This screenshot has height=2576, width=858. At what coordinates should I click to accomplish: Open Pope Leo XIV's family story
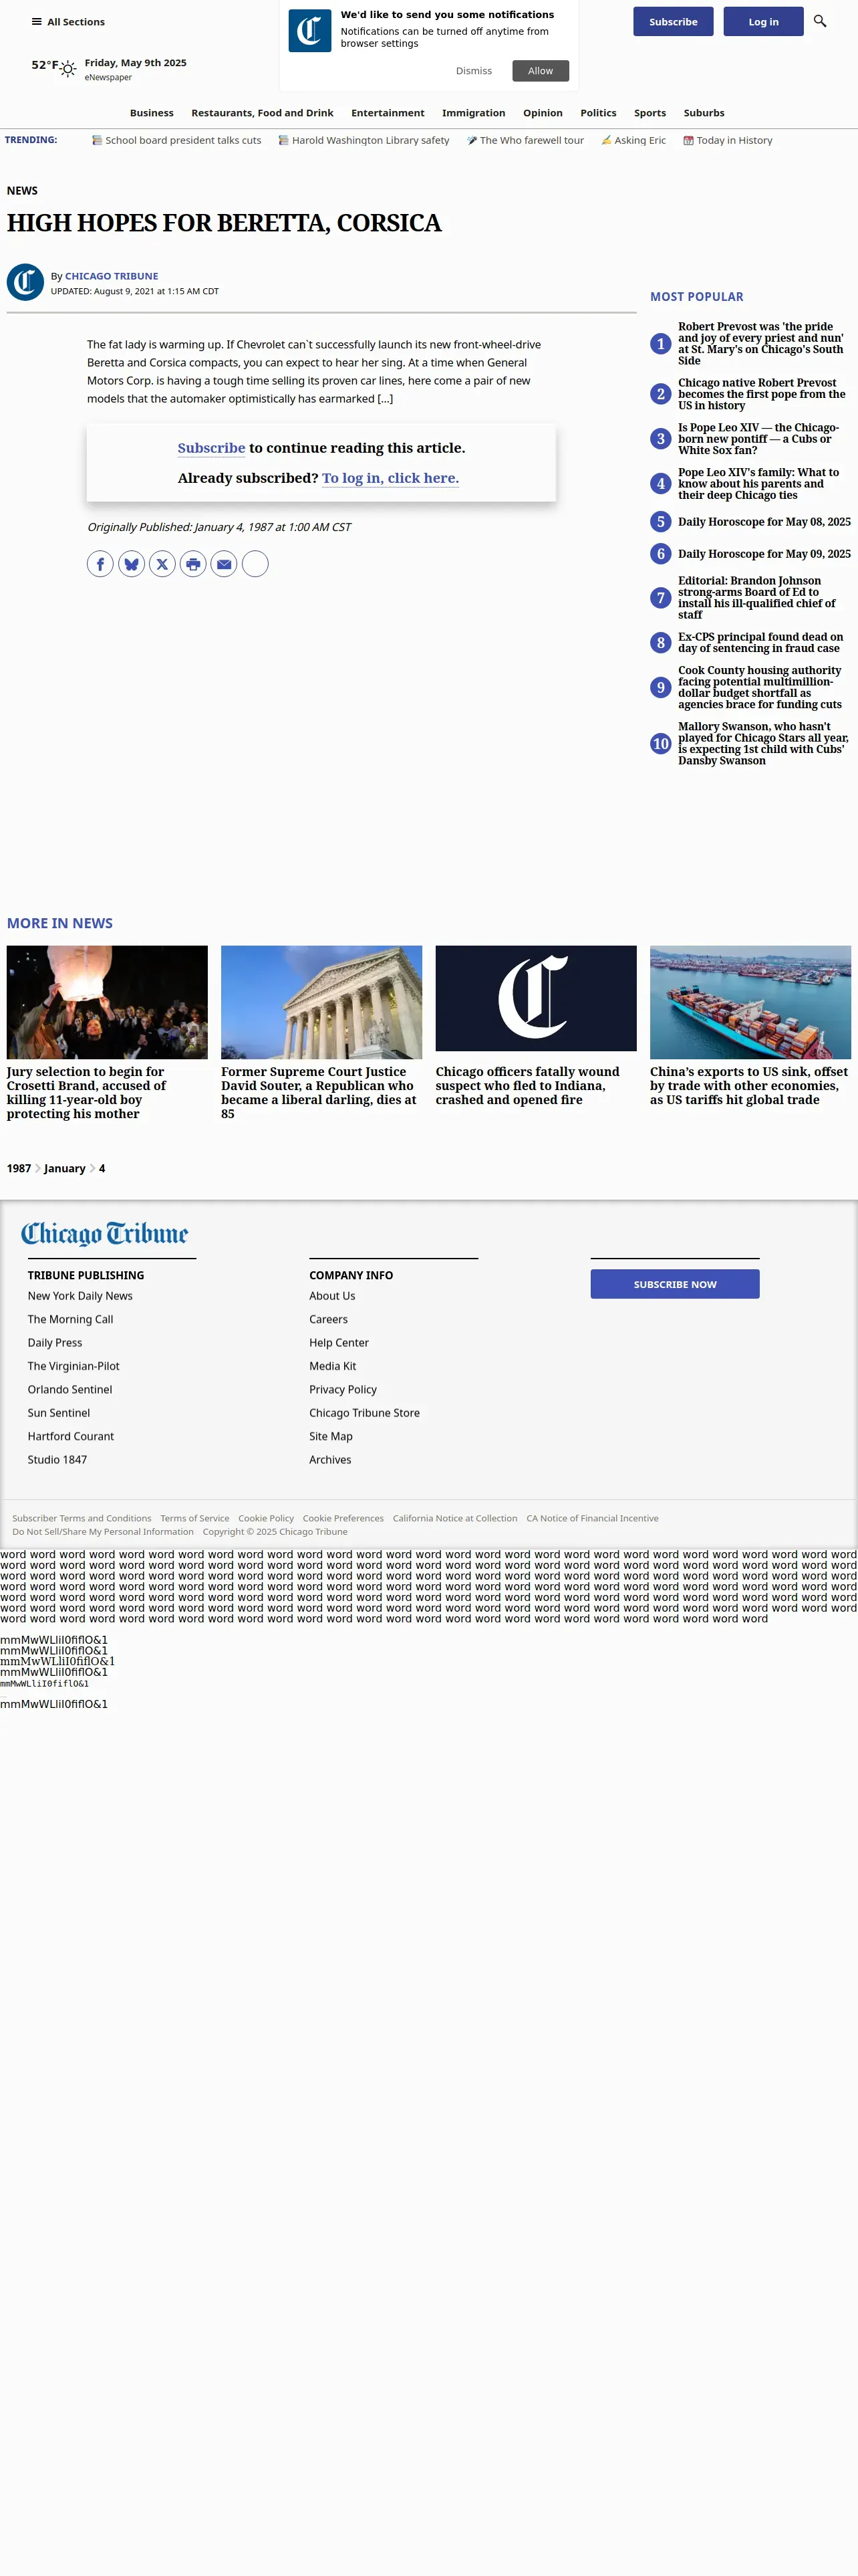pyautogui.click(x=759, y=484)
